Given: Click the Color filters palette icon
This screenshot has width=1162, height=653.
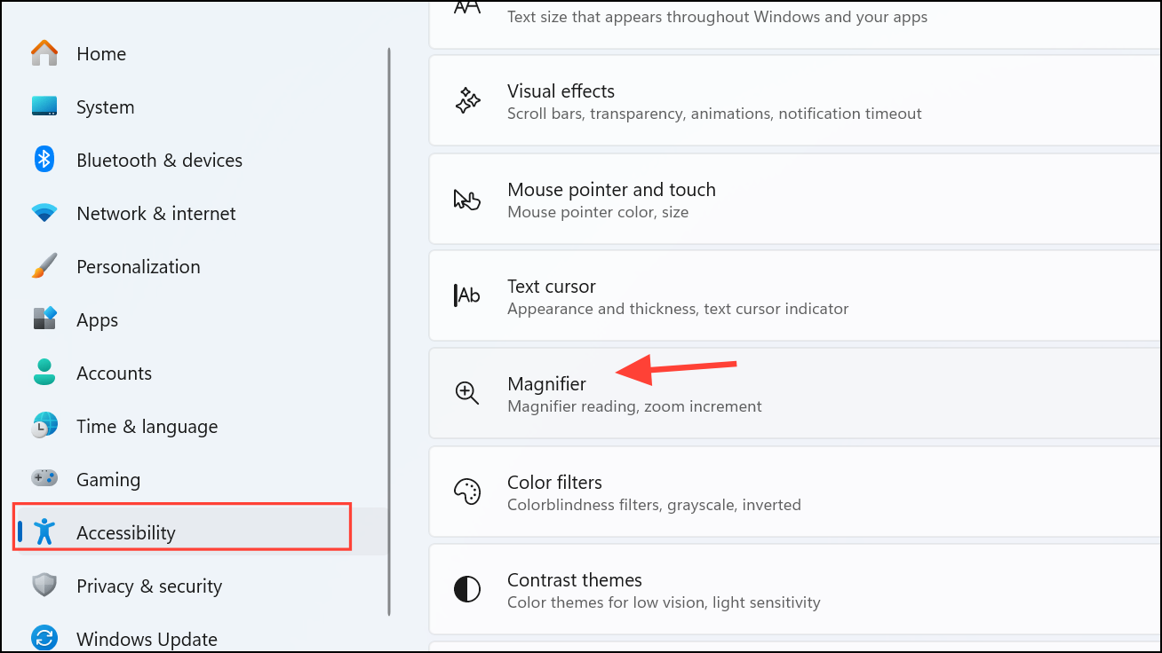Looking at the screenshot, I should [x=466, y=492].
